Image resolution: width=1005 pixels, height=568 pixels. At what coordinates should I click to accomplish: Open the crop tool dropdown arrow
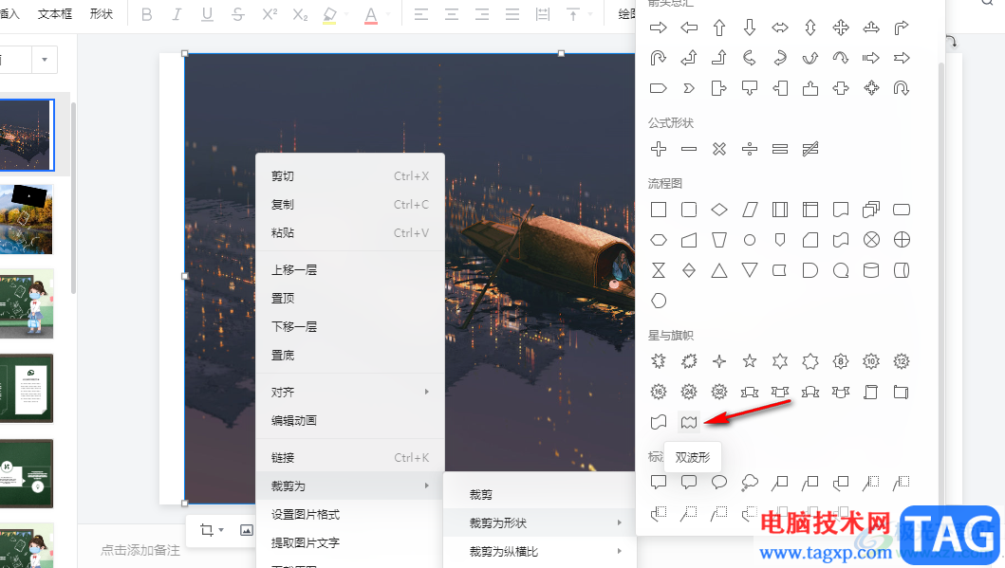221,529
